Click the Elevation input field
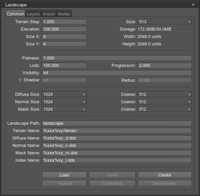Screen dimensions: 200x196 coord(64,29)
